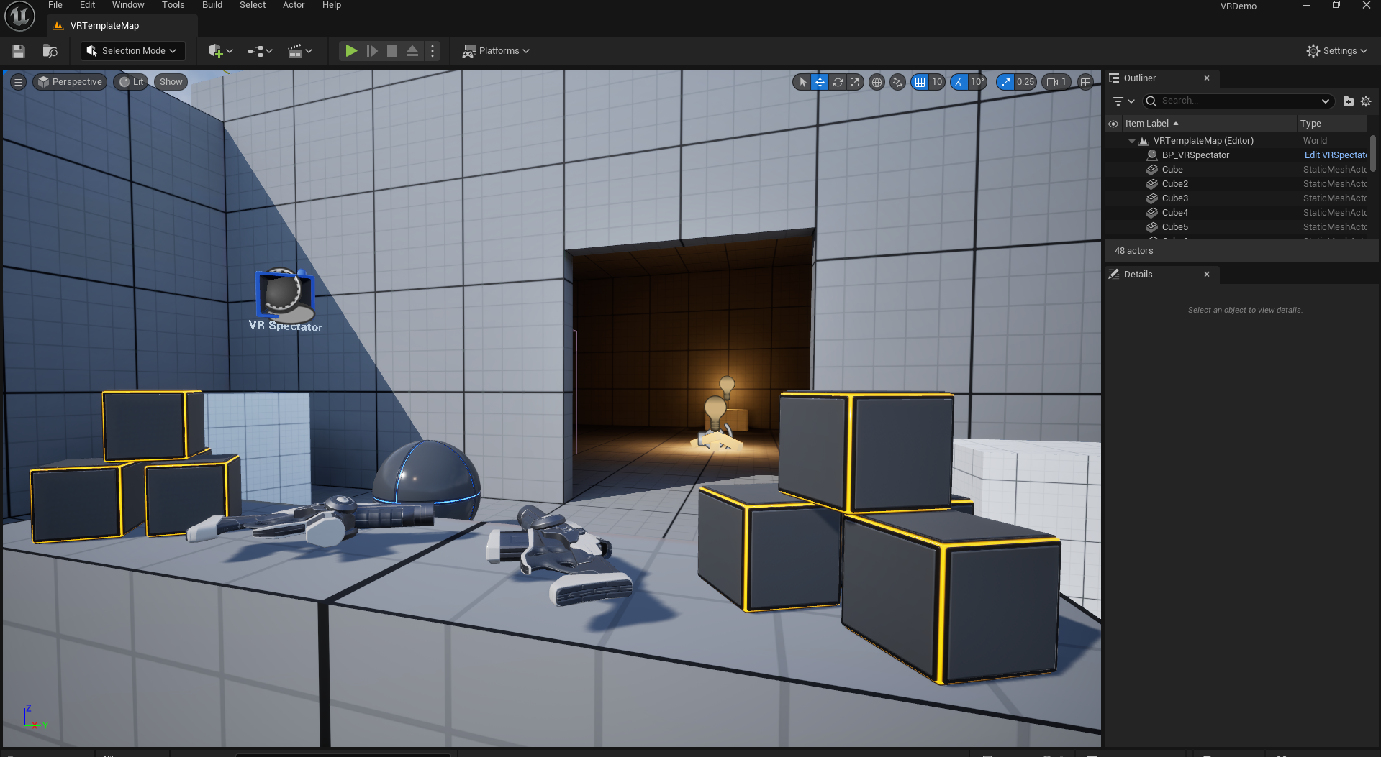This screenshot has height=757, width=1381.
Task: Click the Edit VRSpectator link
Action: (1335, 155)
